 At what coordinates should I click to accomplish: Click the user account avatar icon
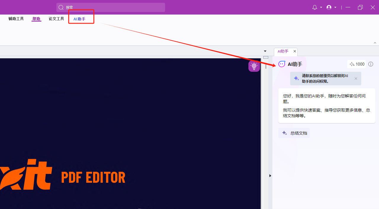[329, 7]
